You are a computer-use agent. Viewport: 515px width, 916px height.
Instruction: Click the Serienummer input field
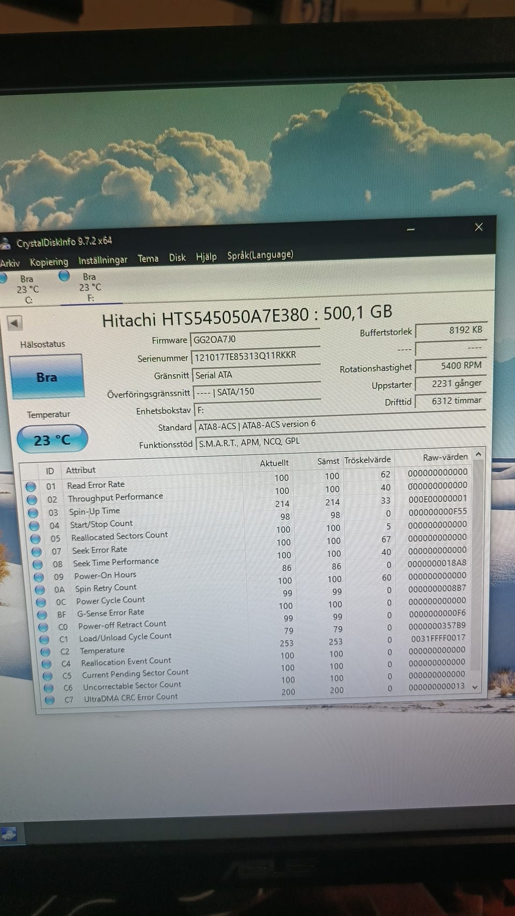256,356
